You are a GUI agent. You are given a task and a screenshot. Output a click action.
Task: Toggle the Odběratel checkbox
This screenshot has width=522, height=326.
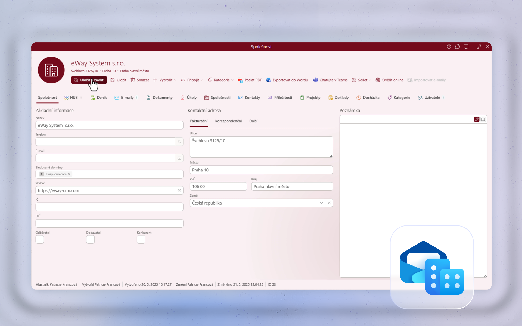pos(40,239)
